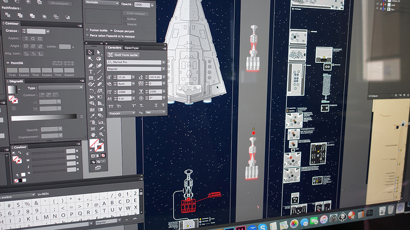Screen dimensions: 410x230
Task: Switch to the OpenType tab
Action: (131, 48)
